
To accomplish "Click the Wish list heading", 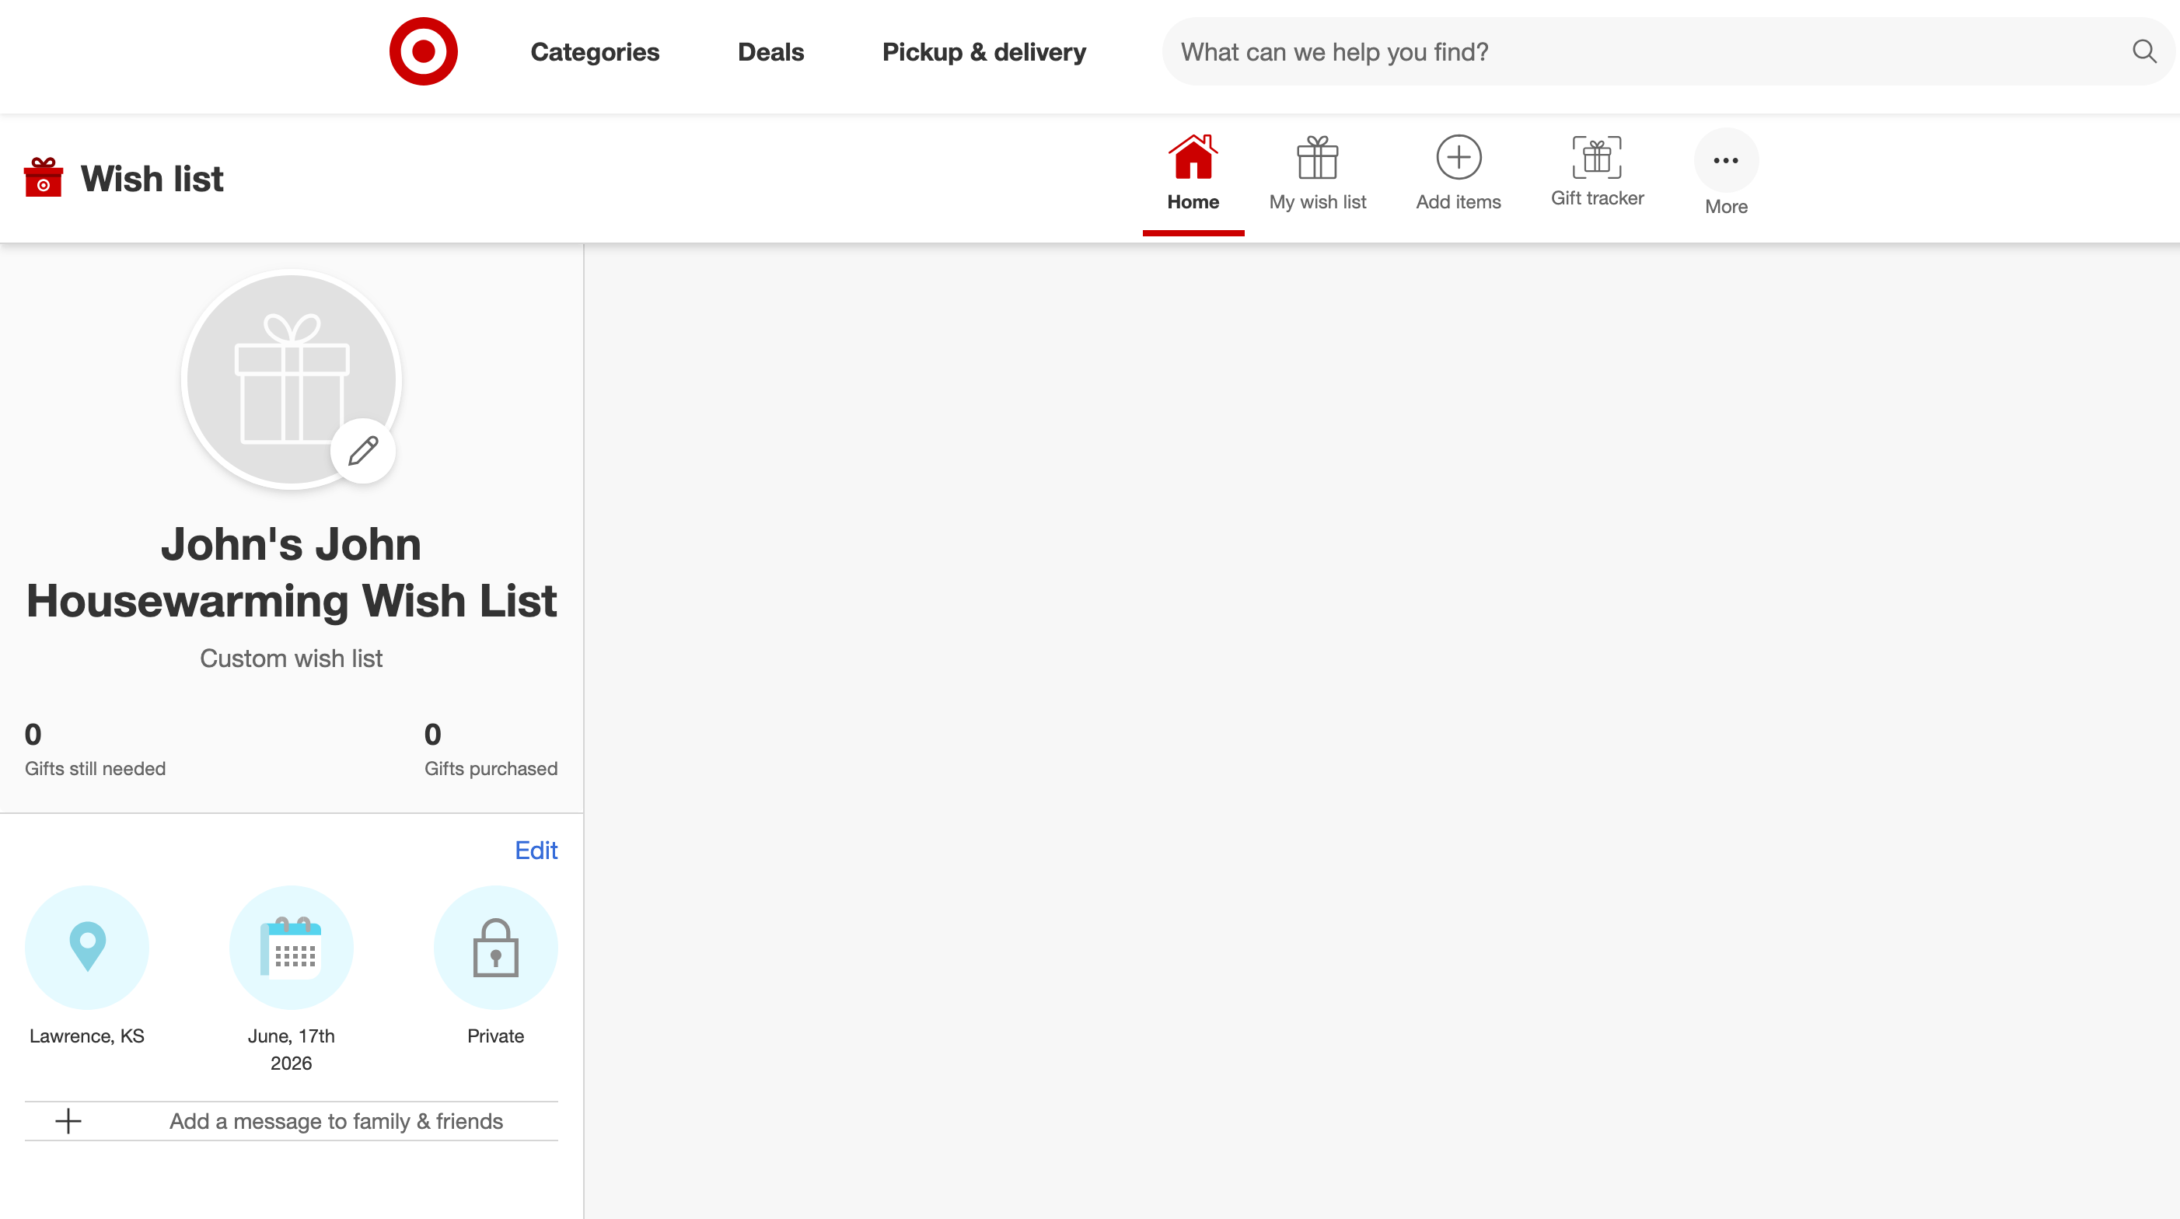I will click(152, 179).
